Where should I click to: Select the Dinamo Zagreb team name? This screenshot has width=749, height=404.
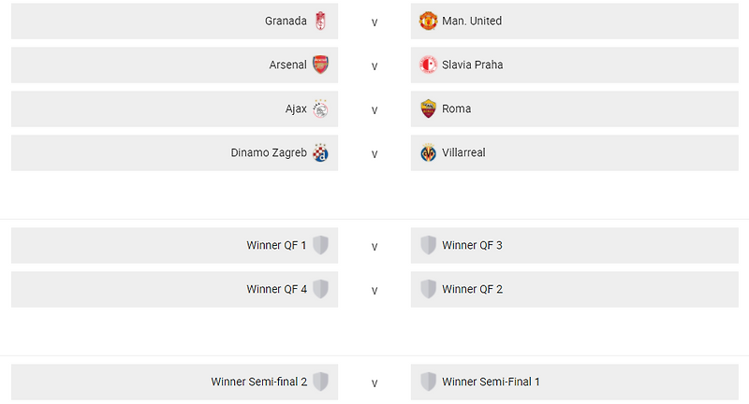tap(269, 152)
